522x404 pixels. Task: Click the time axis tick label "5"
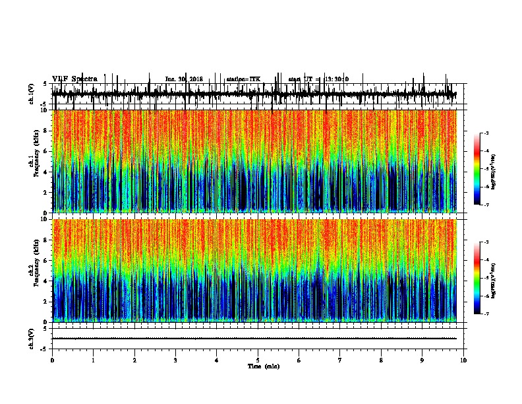[258, 360]
